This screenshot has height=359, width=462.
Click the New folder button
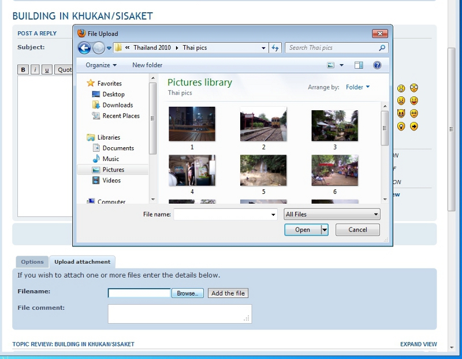147,65
